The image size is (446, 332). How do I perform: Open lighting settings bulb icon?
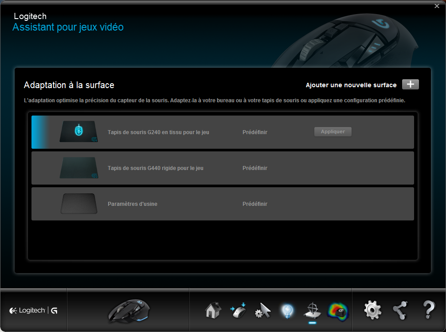(287, 311)
